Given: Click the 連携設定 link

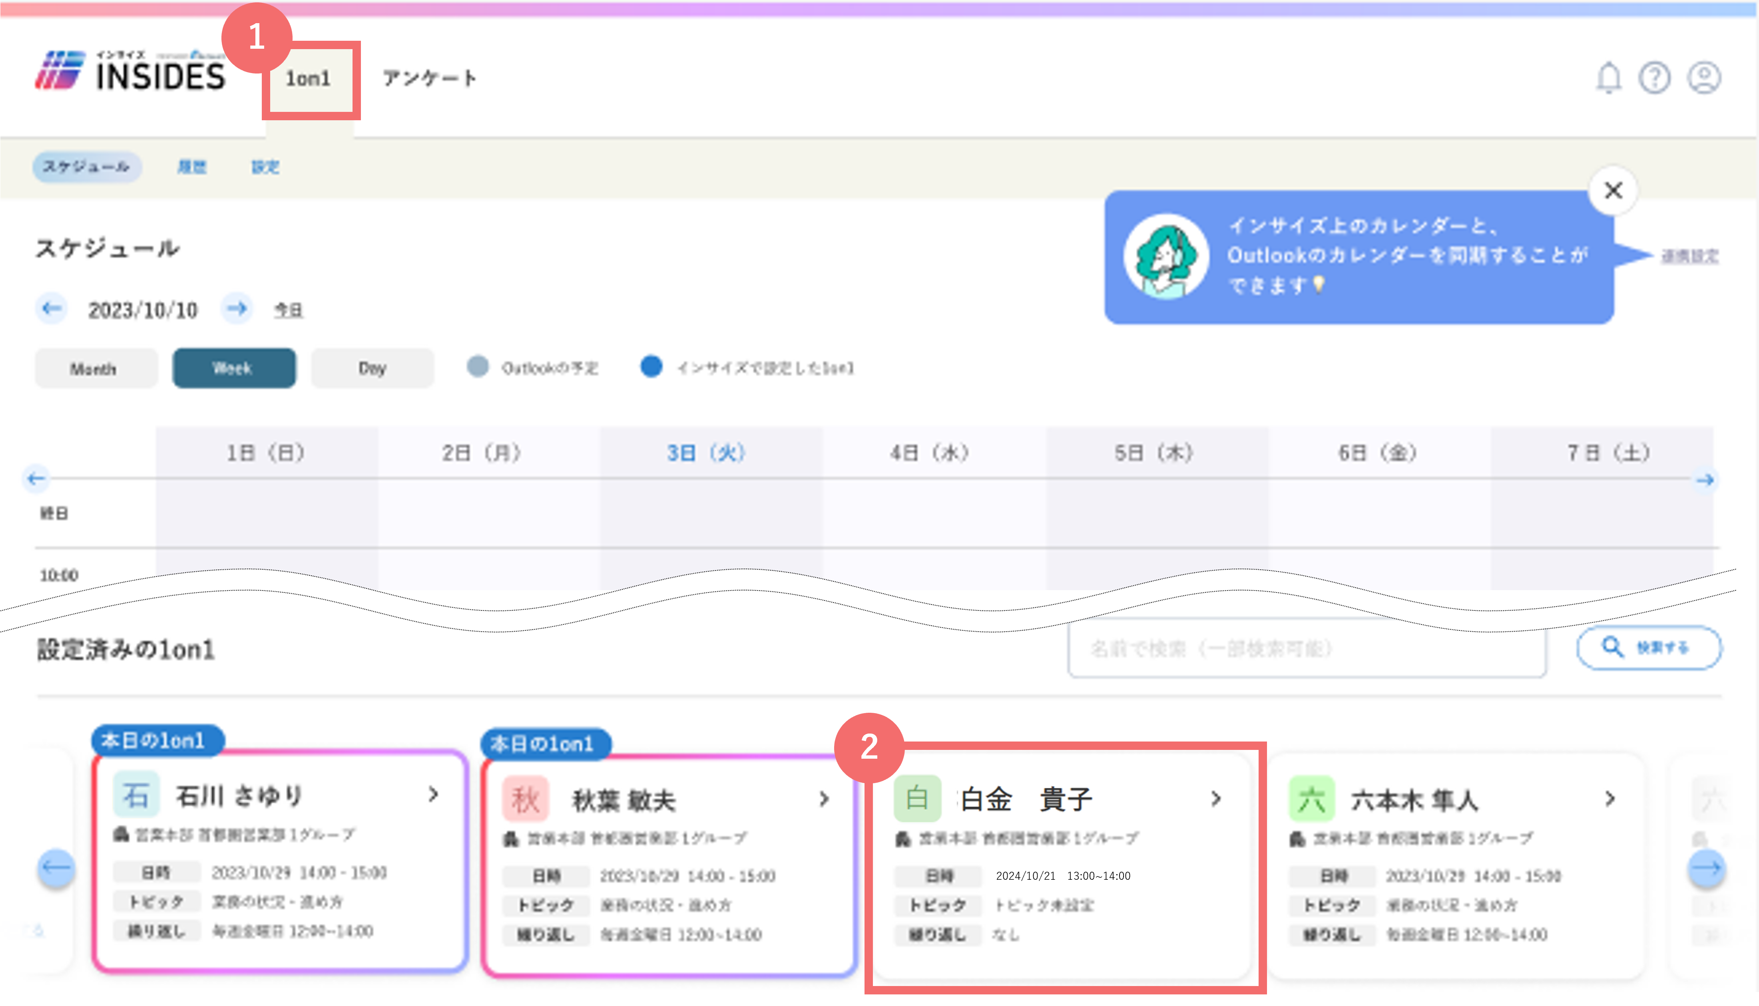Looking at the screenshot, I should [x=1689, y=256].
